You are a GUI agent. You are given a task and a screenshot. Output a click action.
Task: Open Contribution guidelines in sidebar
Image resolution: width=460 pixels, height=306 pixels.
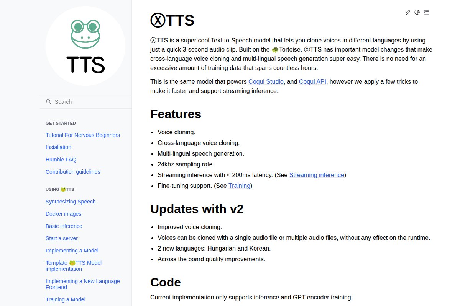pos(73,172)
